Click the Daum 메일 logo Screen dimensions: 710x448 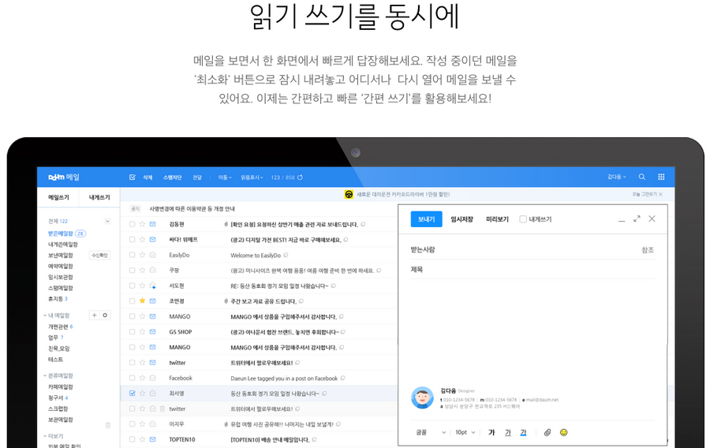[x=64, y=177]
